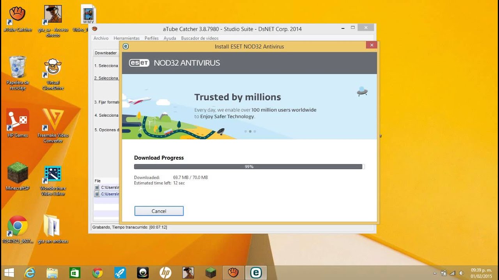The height and width of the screenshot is (280, 499).
Task: Click the Minecraft block taskbar icon
Action: 211,273
